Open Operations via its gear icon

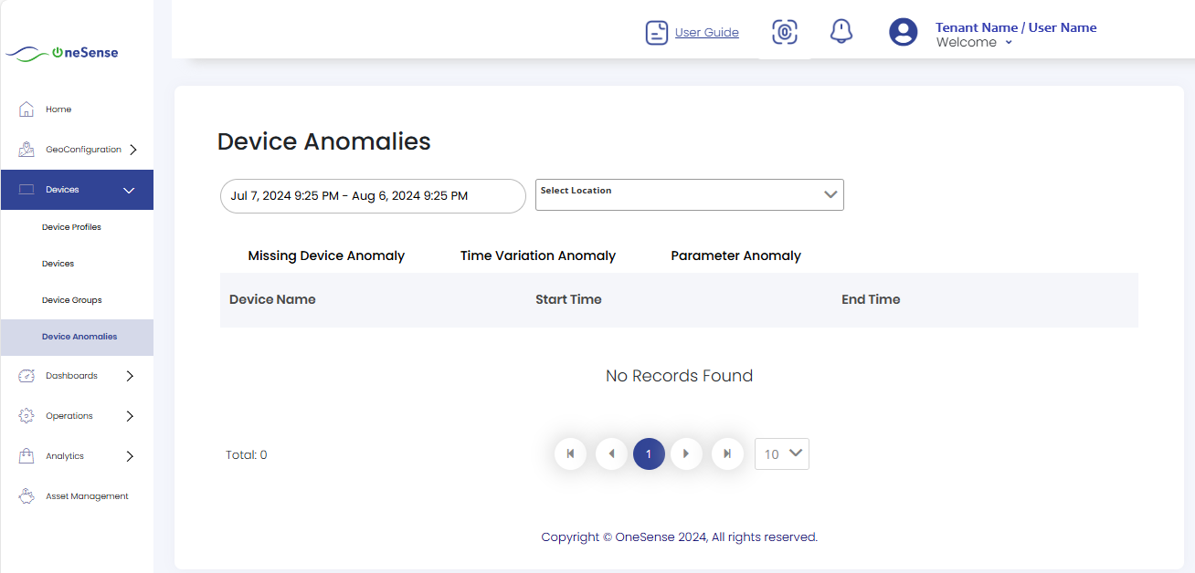(x=25, y=415)
